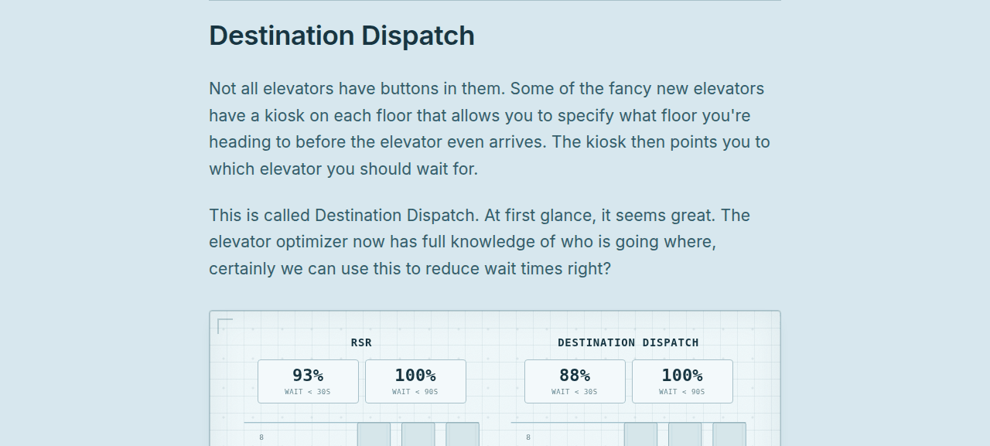Click first elevator shaft in RSR simulation
The width and height of the screenshot is (990, 446).
(x=374, y=434)
